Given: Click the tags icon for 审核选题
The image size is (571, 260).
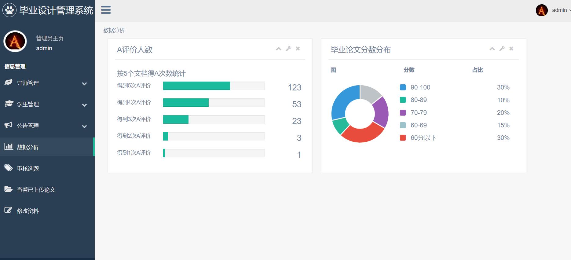Looking at the screenshot, I should click(9, 168).
